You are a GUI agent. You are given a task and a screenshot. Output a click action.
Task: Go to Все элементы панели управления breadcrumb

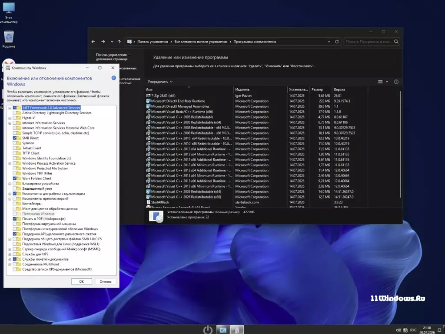(x=201, y=42)
